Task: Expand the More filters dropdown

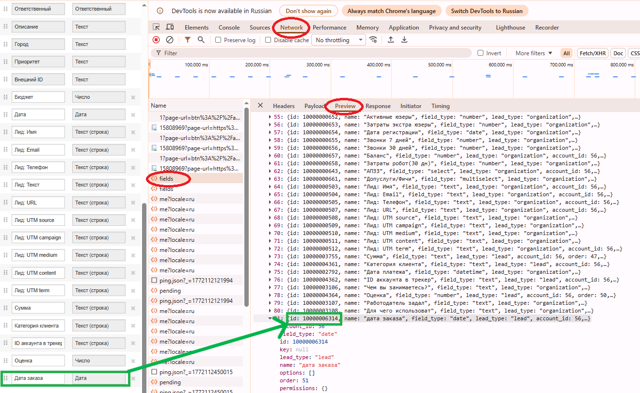Action: coord(533,53)
